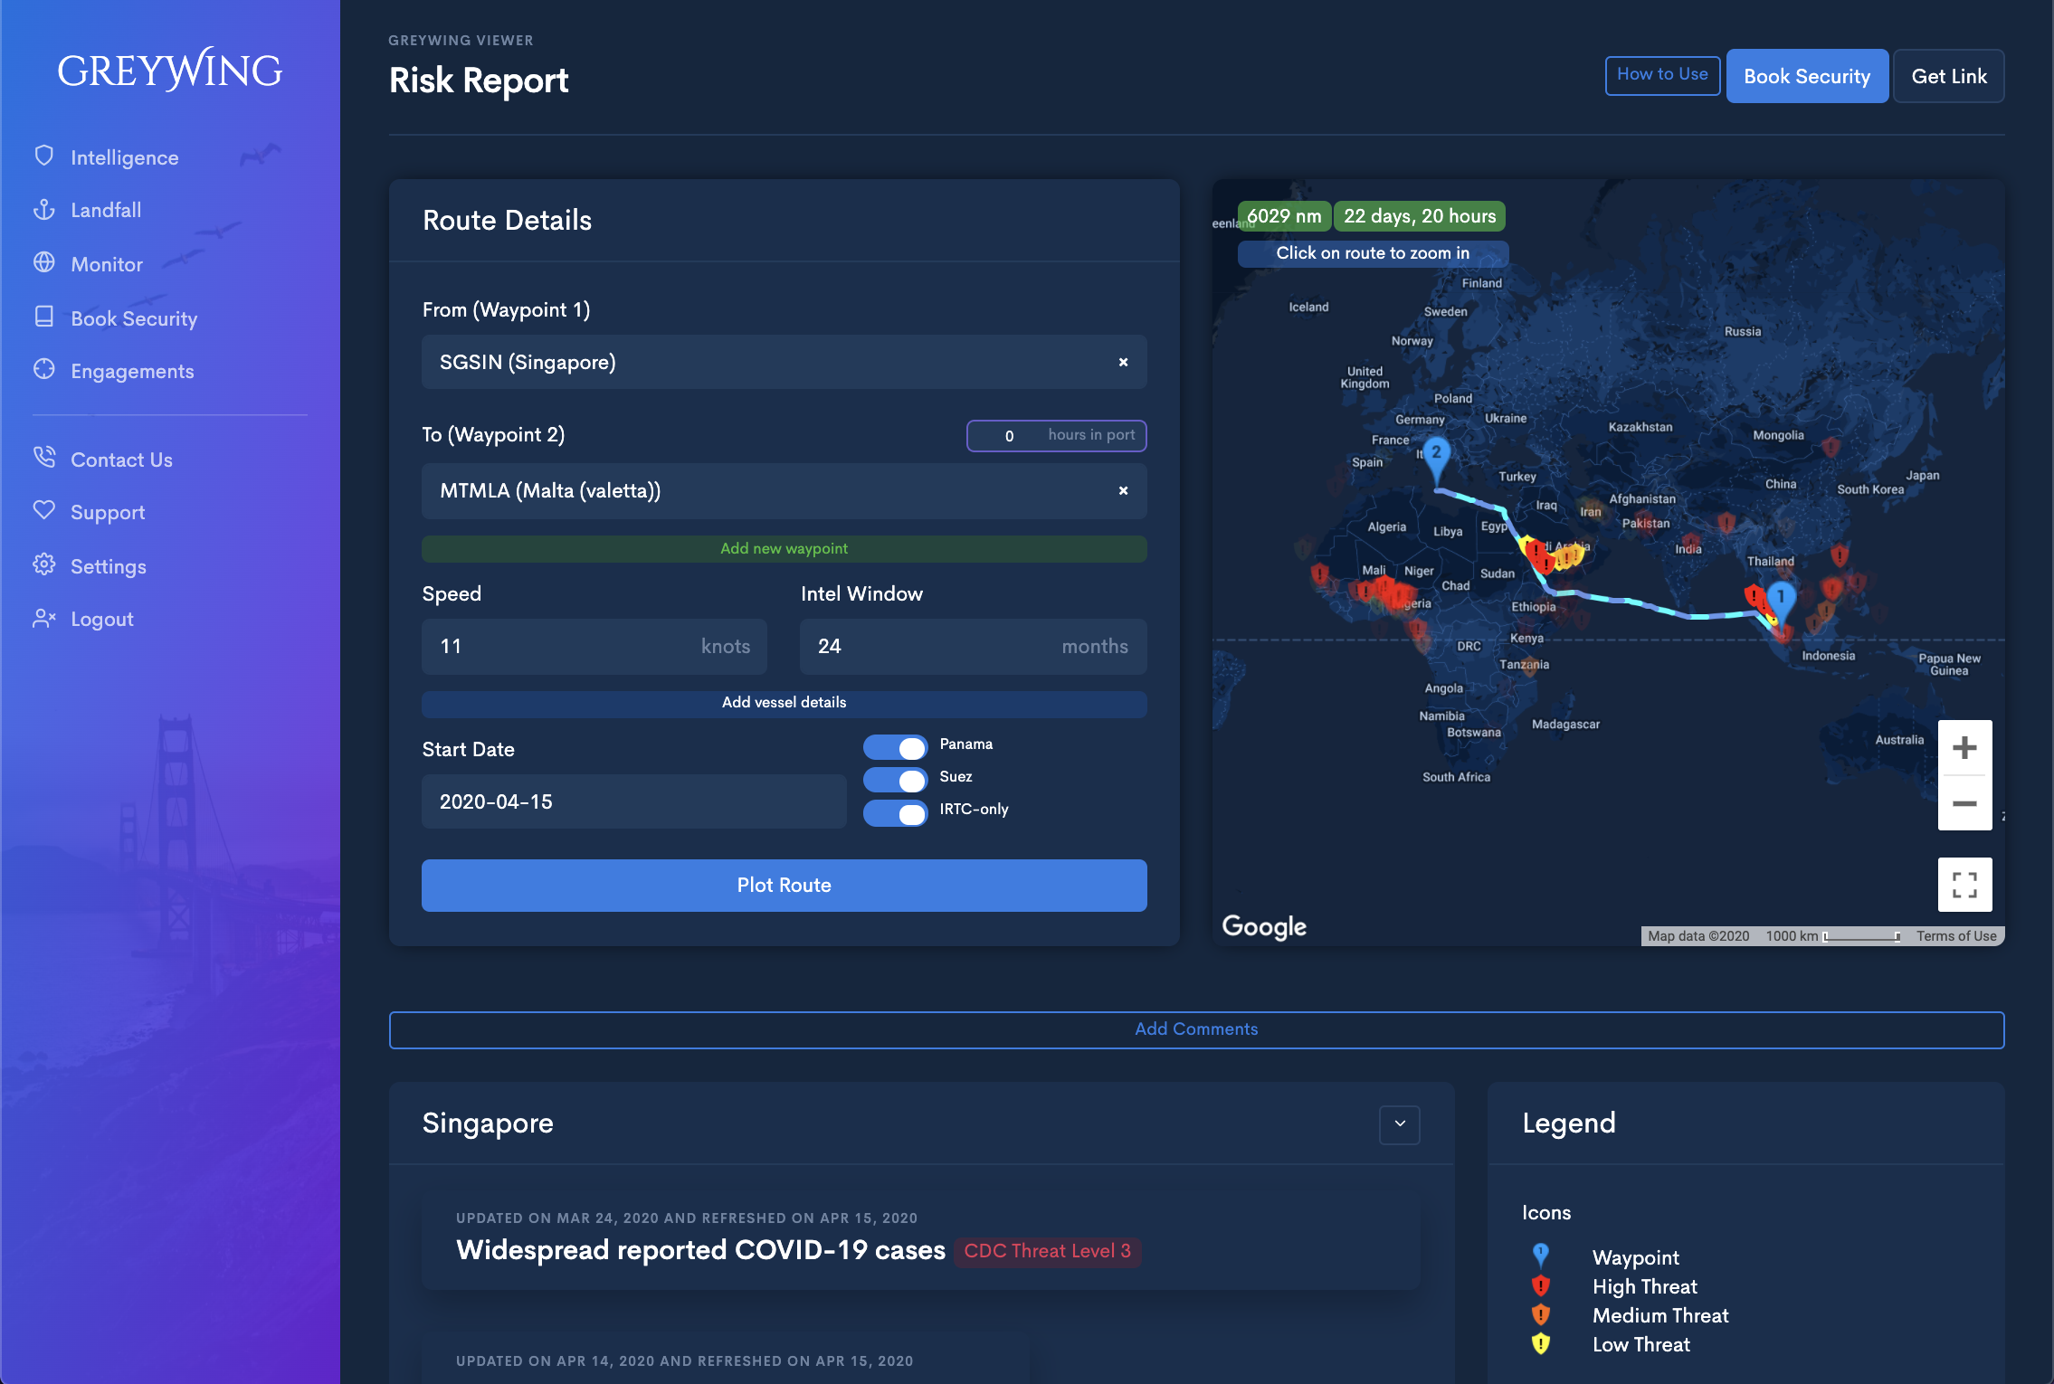Viewport: 2054px width, 1384px height.
Task: Turn off the Suez toggle
Action: [x=895, y=779]
